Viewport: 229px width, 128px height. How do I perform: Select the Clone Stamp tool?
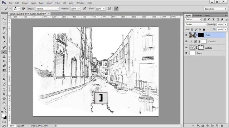4,57
